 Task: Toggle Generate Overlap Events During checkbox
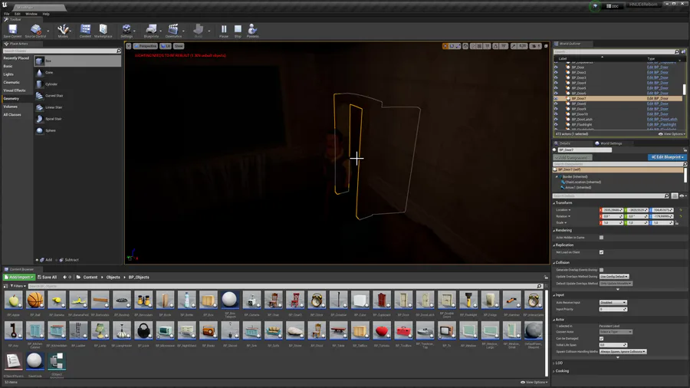[601, 270]
